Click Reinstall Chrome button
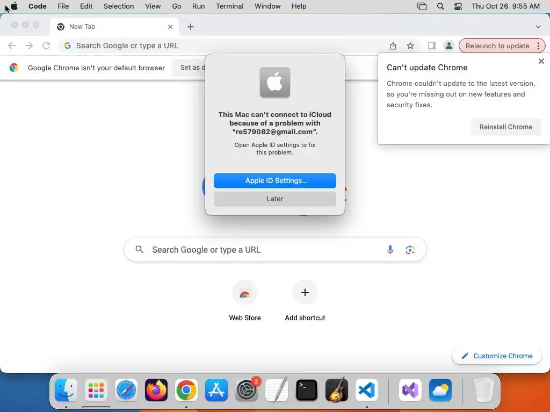The height and width of the screenshot is (412, 550). pos(506,127)
